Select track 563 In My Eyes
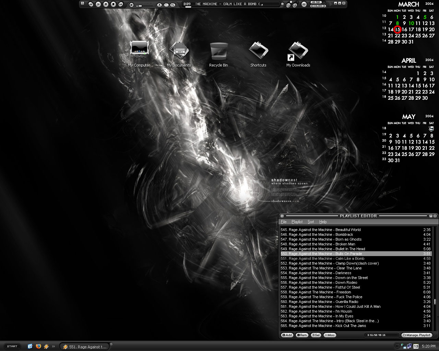The image size is (439, 351). [356, 316]
